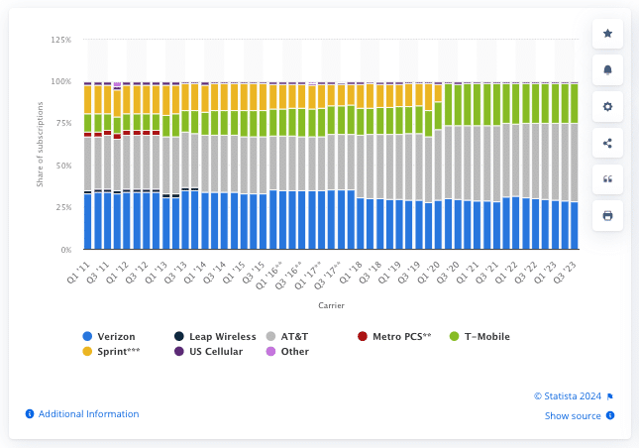Click the quotation mark citation icon
The width and height of the screenshot is (639, 448).
pos(607,179)
